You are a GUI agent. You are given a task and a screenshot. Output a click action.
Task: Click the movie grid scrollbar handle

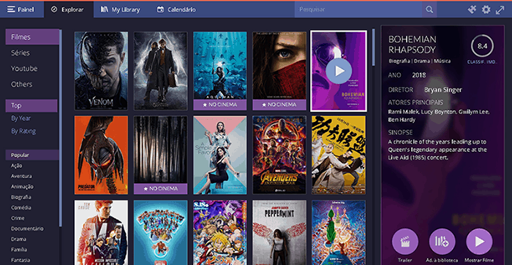(374, 47)
